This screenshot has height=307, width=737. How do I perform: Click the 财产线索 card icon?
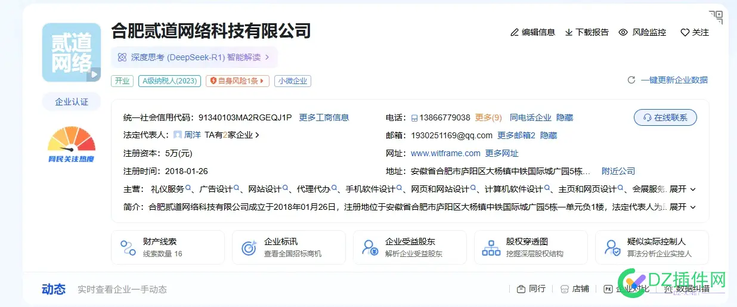point(128,248)
